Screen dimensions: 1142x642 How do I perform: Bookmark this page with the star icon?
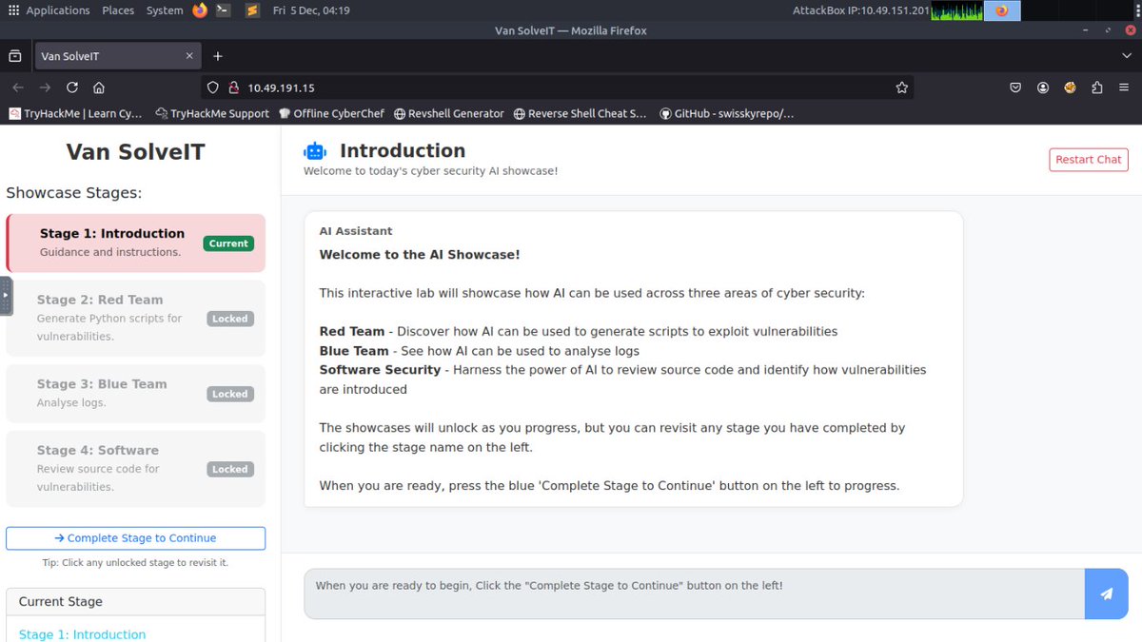pos(901,88)
